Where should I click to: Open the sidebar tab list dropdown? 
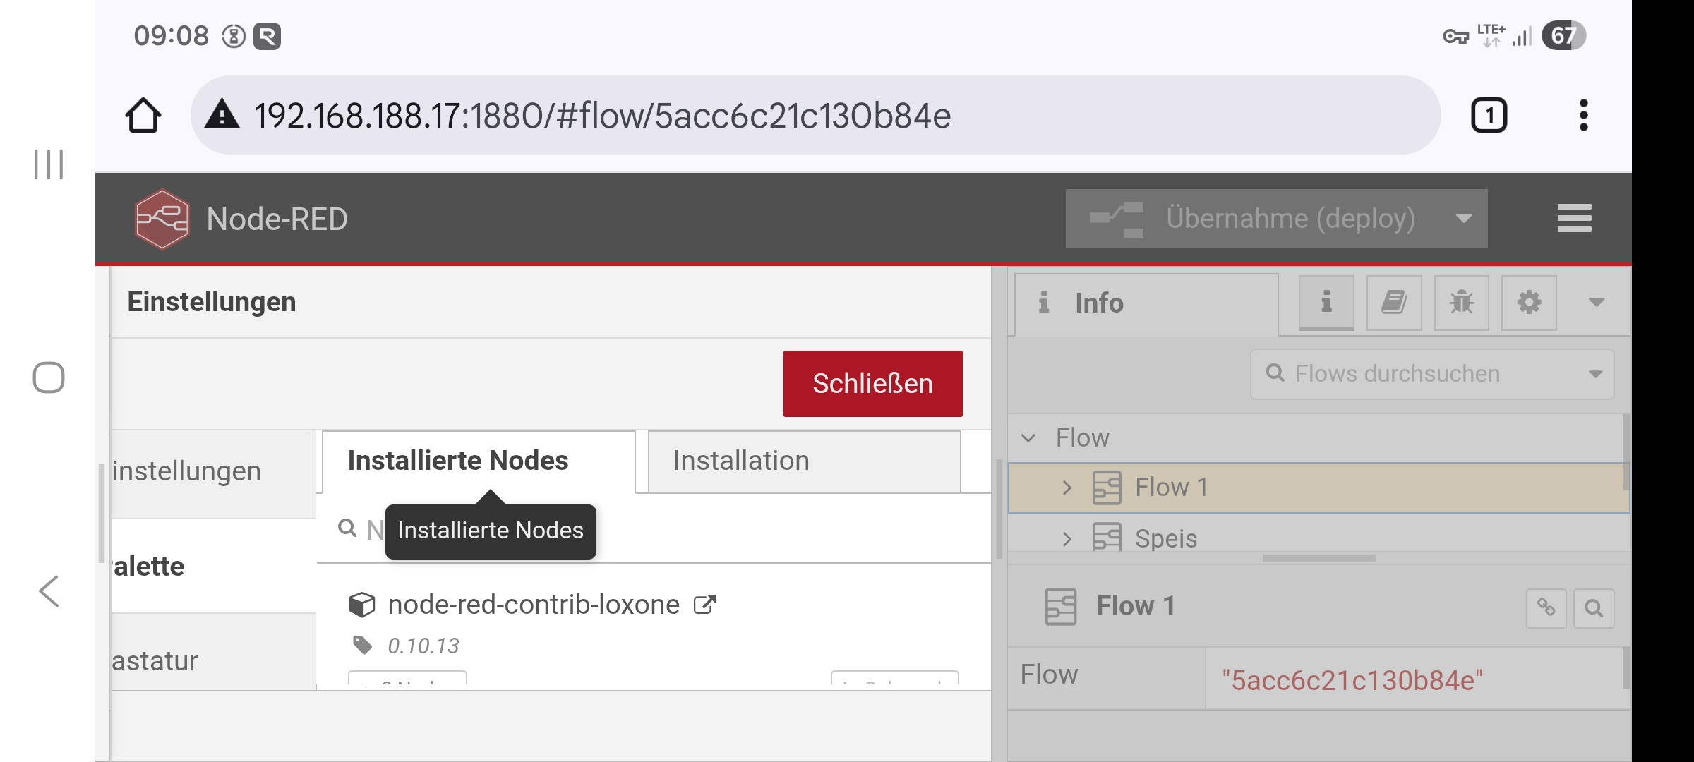pyautogui.click(x=1596, y=303)
